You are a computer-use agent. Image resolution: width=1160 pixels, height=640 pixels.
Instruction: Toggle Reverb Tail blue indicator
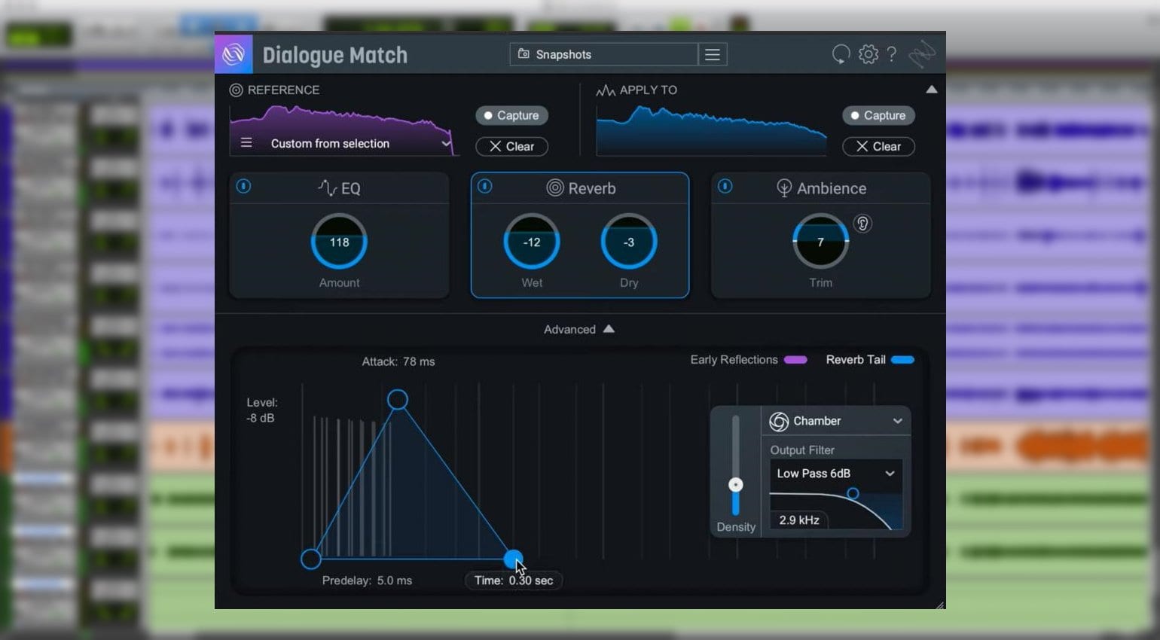click(902, 360)
